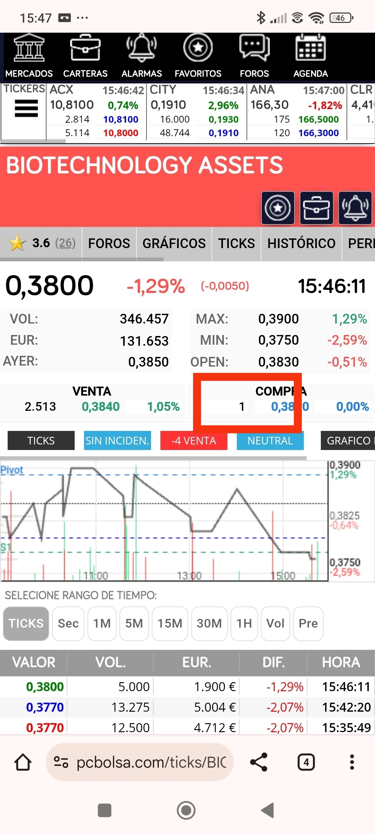
Task: Tap the HORA column header
Action: coord(341,662)
